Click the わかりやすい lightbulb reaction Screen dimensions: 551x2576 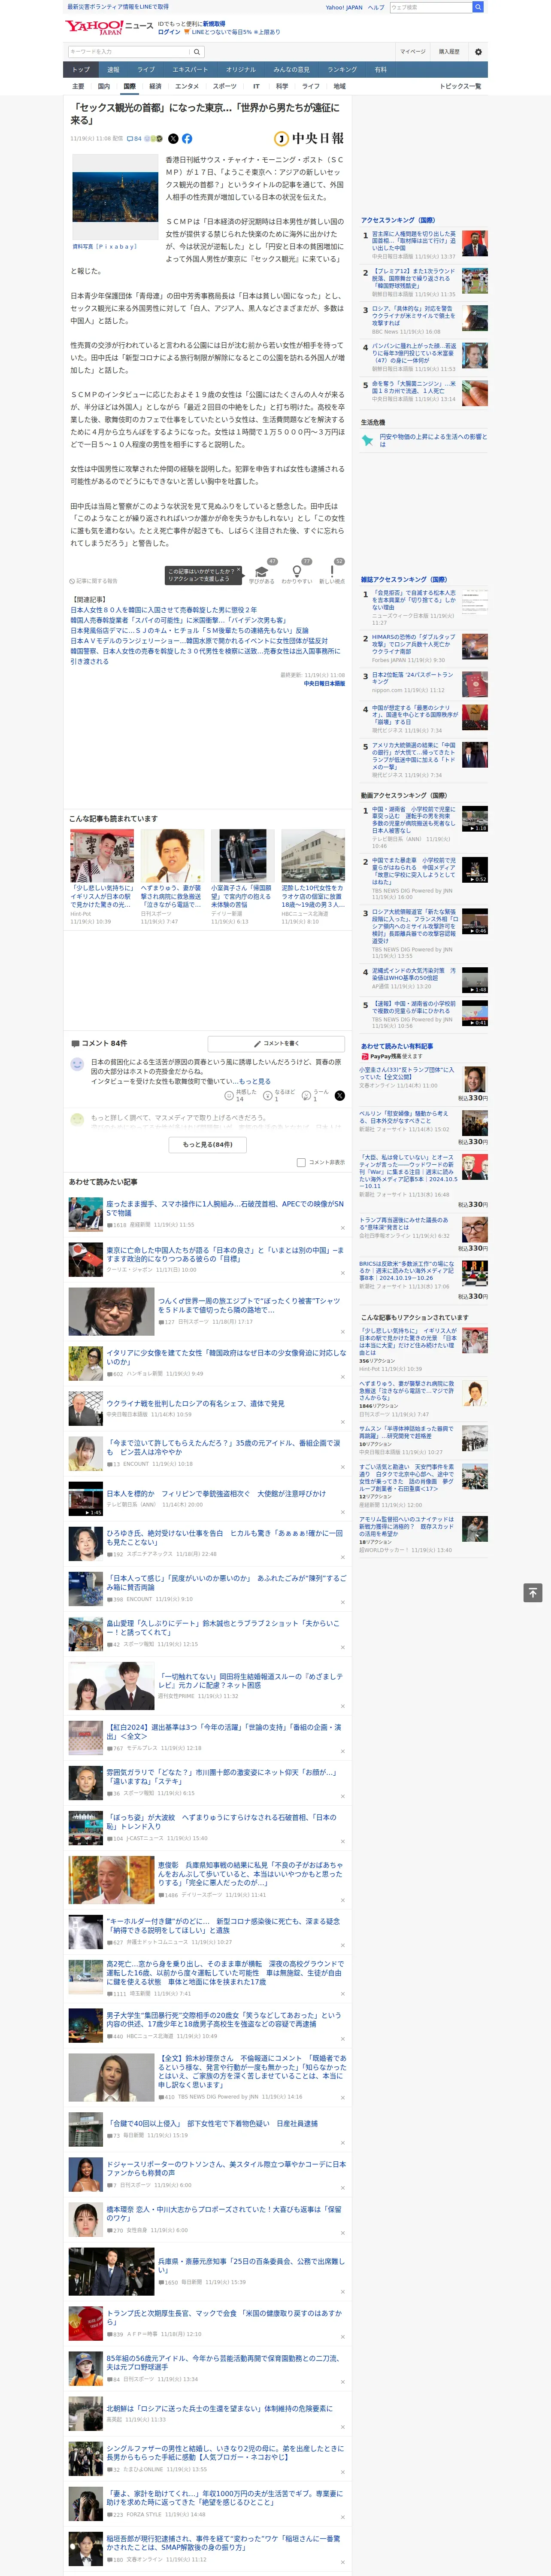point(297,572)
